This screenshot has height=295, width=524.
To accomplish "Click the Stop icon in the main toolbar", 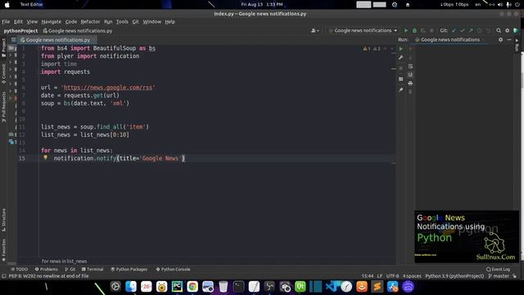I will (x=431, y=30).
